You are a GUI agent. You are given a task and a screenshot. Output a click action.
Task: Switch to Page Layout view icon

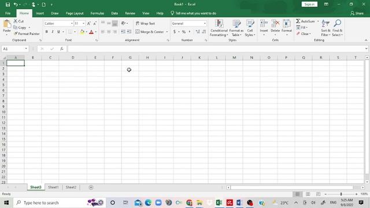(308, 194)
